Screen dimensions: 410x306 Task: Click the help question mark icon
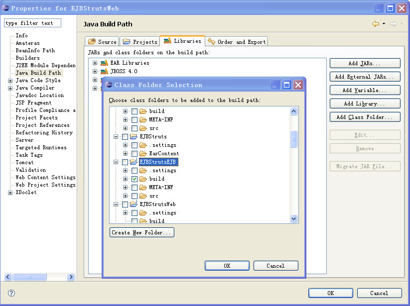click(x=11, y=293)
